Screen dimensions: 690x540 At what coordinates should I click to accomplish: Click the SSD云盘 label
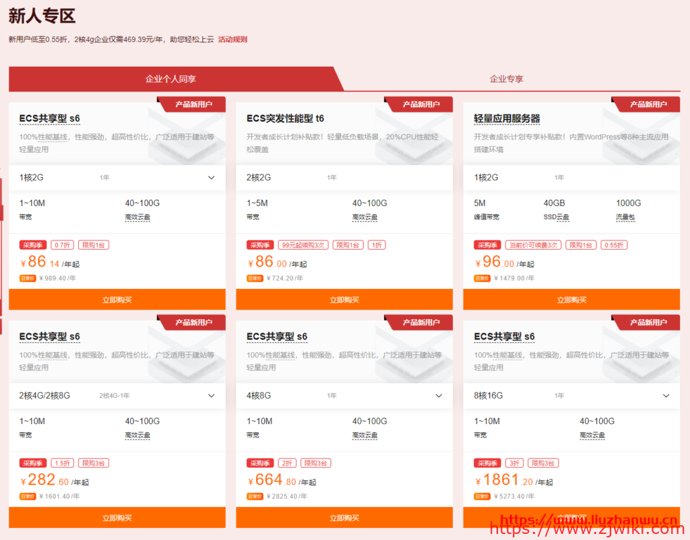[x=556, y=217]
